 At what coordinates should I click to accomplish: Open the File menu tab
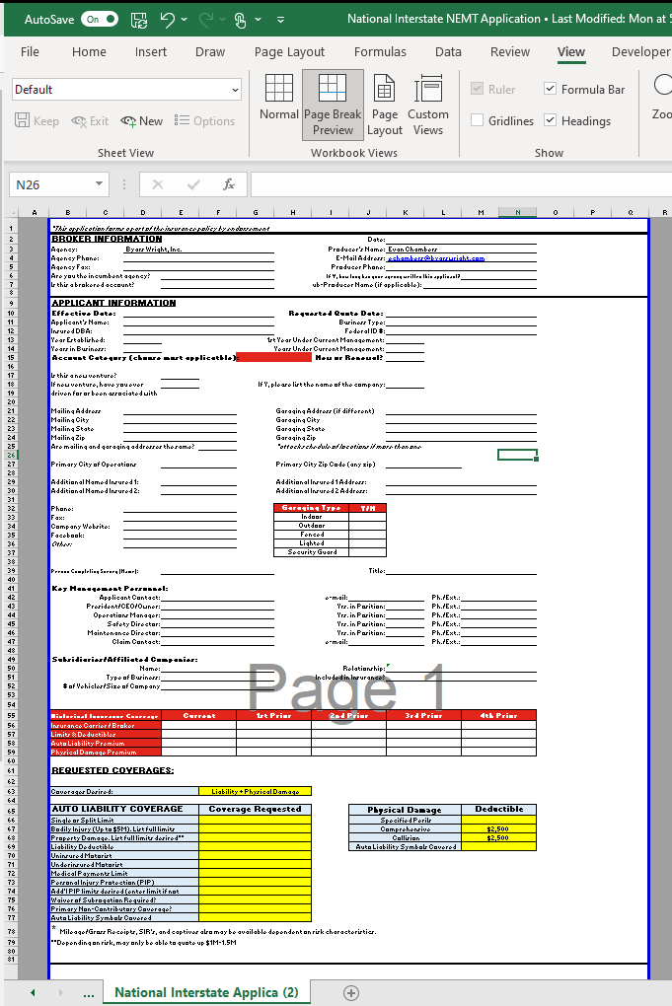[30, 52]
